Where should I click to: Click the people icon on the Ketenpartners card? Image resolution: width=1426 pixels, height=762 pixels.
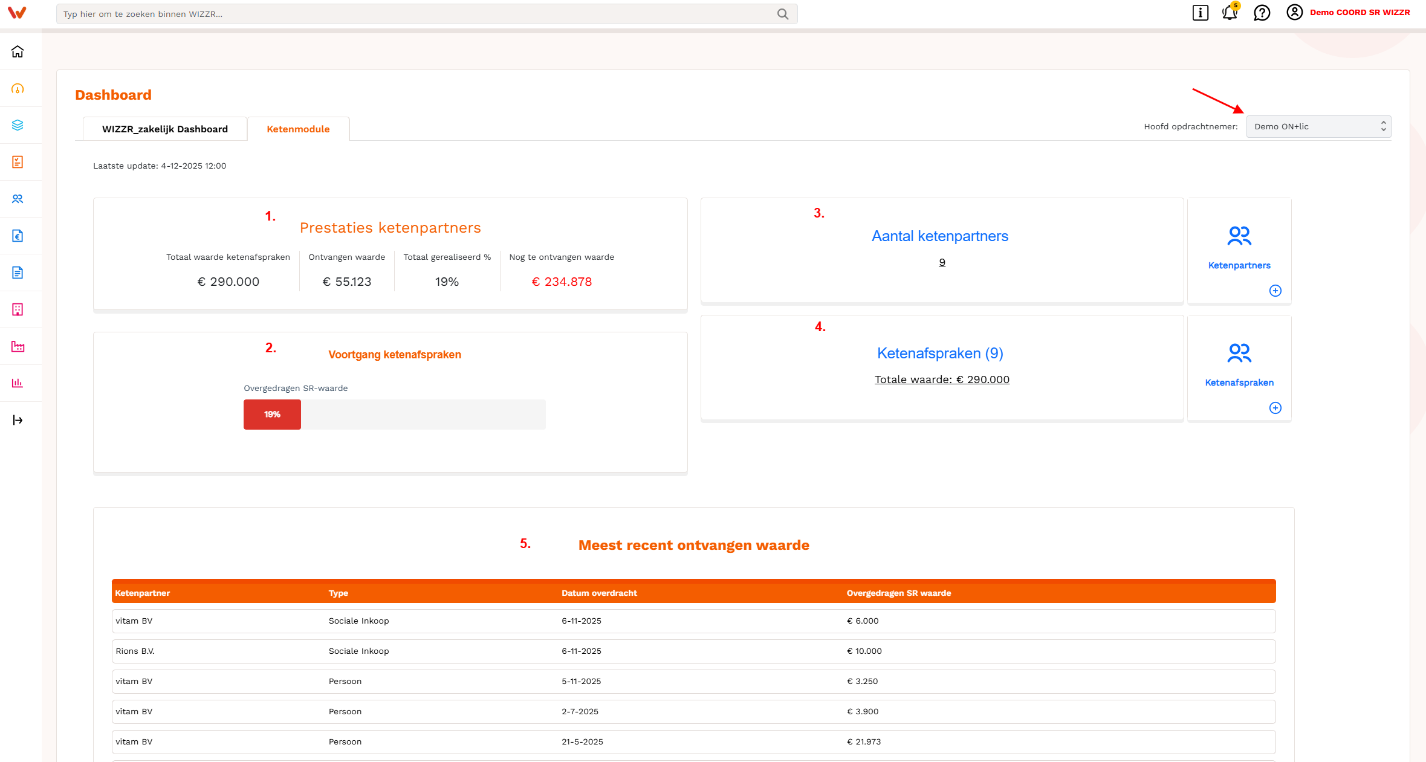tap(1239, 236)
